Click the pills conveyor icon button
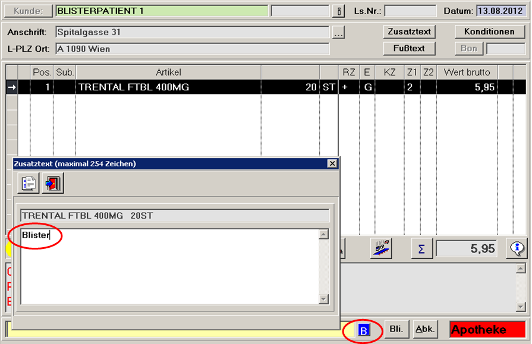 point(380,249)
